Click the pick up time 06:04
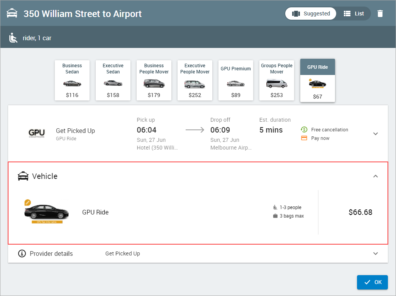This screenshot has height=296, width=396. click(147, 130)
